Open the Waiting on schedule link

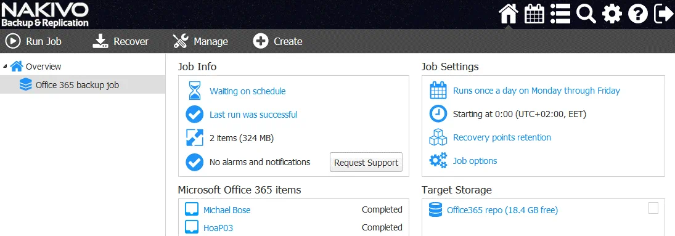[248, 91]
